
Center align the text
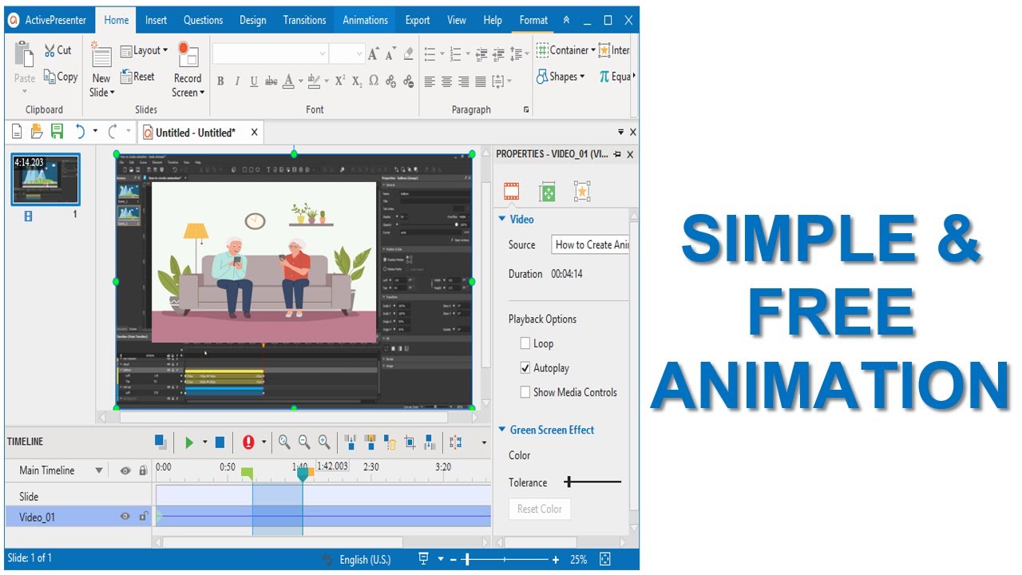click(x=446, y=81)
